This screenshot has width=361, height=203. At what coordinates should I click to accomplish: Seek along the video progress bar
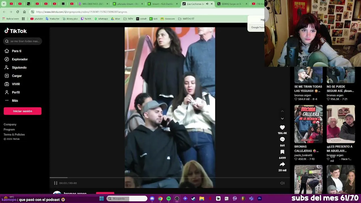[x=170, y=178]
